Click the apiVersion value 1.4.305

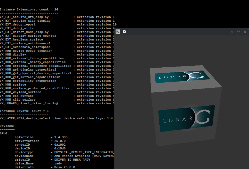pyautogui.click(x=61, y=137)
